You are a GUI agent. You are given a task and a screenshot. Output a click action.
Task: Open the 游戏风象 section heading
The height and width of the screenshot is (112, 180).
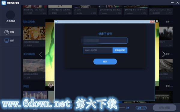pyautogui.click(x=29, y=22)
